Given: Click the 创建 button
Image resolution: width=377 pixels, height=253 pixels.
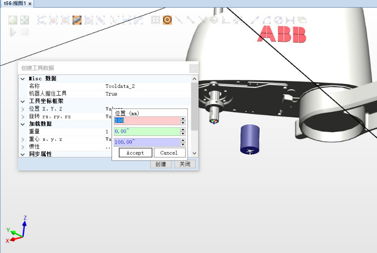Looking at the screenshot, I should pyautogui.click(x=161, y=164).
